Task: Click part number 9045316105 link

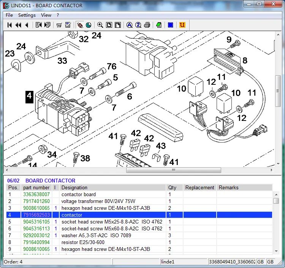Action: pos(36,222)
